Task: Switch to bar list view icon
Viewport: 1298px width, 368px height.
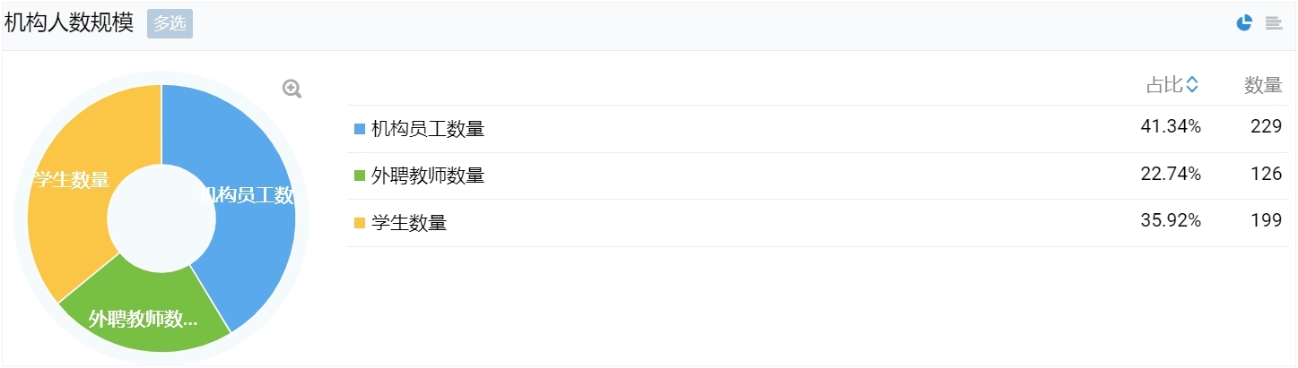Action: (1274, 23)
